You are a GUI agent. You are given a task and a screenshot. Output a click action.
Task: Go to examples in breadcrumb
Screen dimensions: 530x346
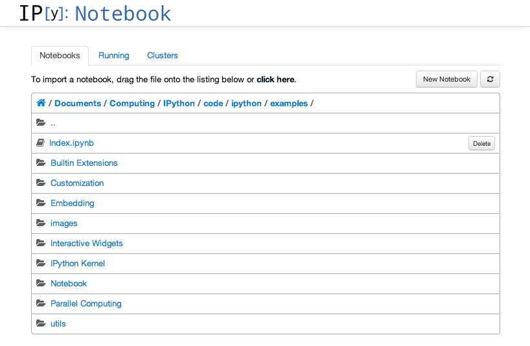click(x=289, y=104)
